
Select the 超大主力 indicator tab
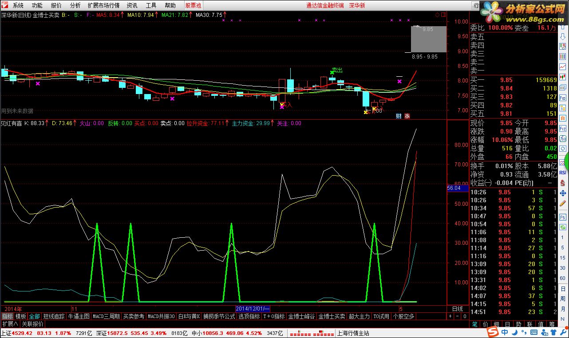tap(359, 316)
